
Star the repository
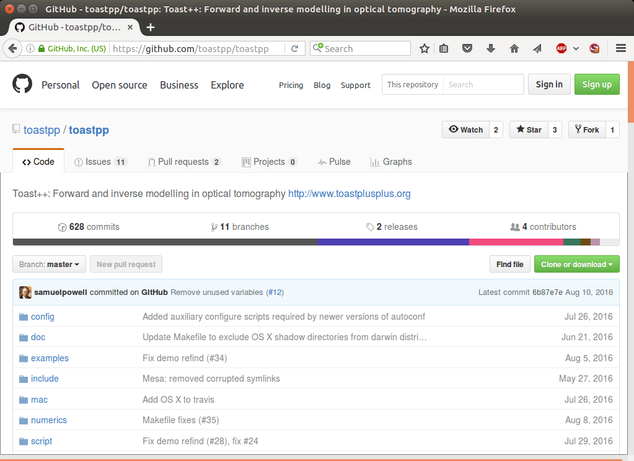[x=529, y=130]
